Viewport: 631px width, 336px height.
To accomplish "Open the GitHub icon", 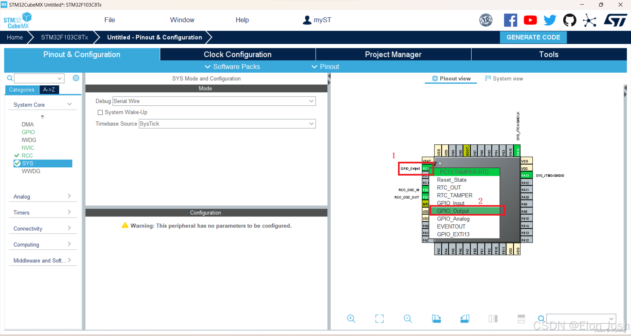I will tap(570, 20).
